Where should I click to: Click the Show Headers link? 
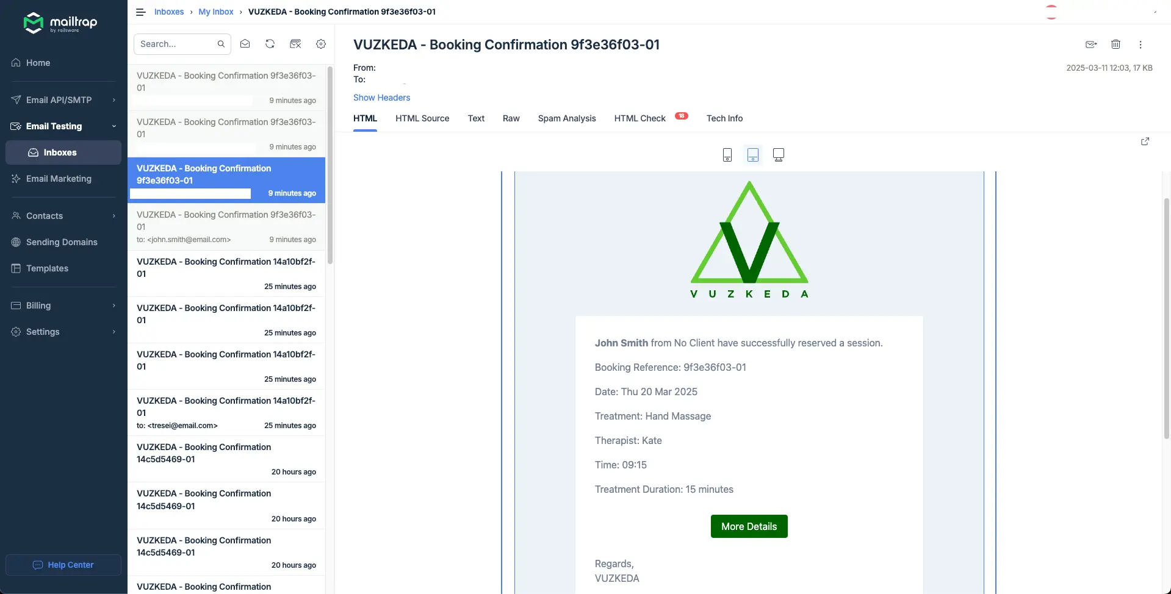pos(381,98)
